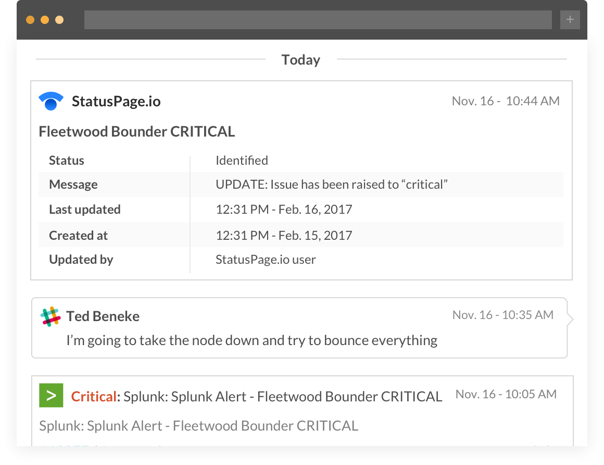Click the green Splunk arrow icon
The width and height of the screenshot is (604, 465).
pyautogui.click(x=51, y=396)
